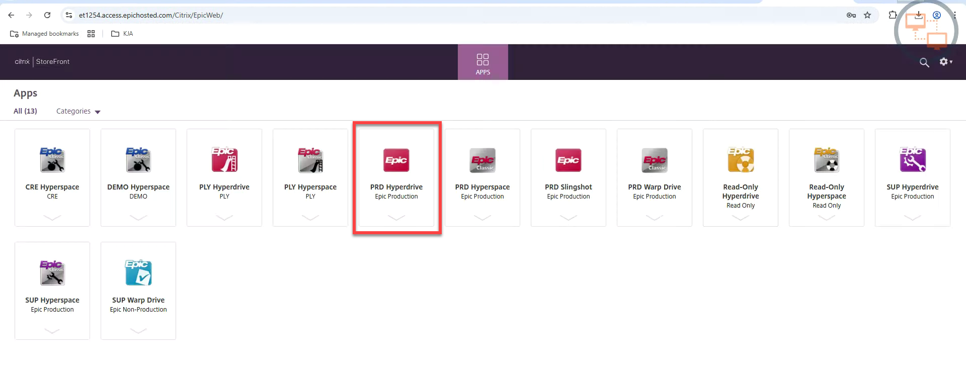
Task: Open the PRD Slingshot app icon
Action: click(569, 160)
